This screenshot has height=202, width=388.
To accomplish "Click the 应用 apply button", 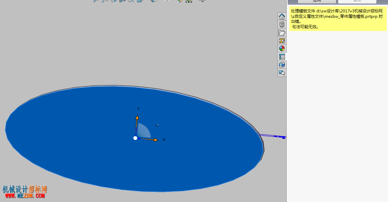I will point(317,1).
